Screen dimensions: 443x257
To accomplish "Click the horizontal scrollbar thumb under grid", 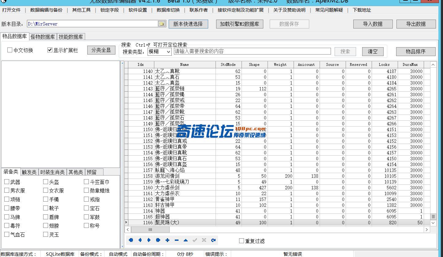I will pos(150,229).
